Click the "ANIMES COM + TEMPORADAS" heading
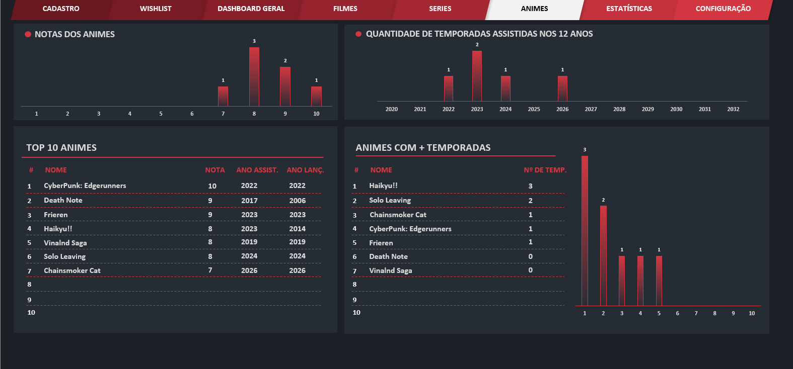 click(423, 148)
